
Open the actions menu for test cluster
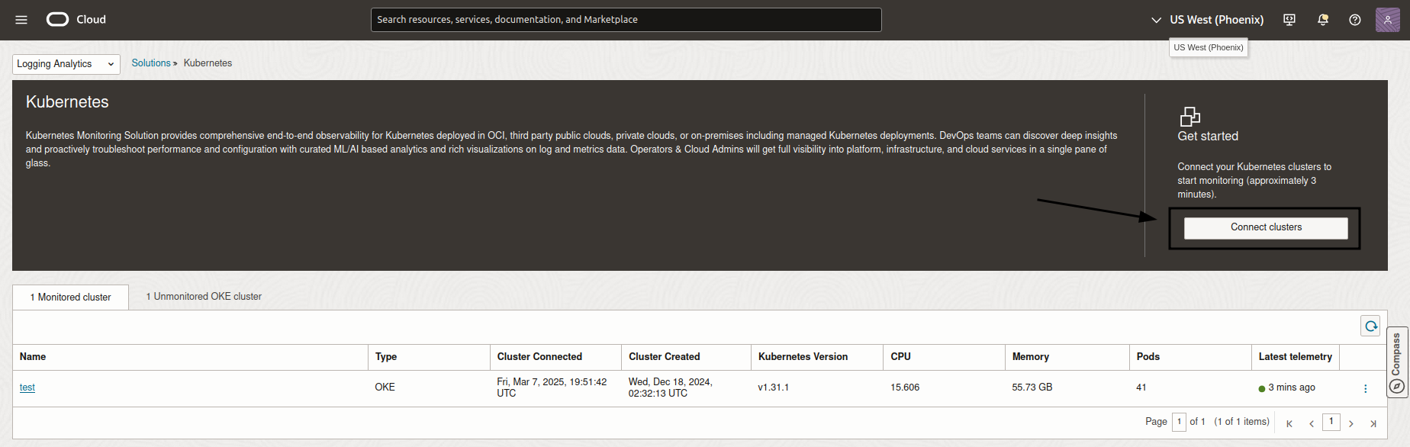1365,388
